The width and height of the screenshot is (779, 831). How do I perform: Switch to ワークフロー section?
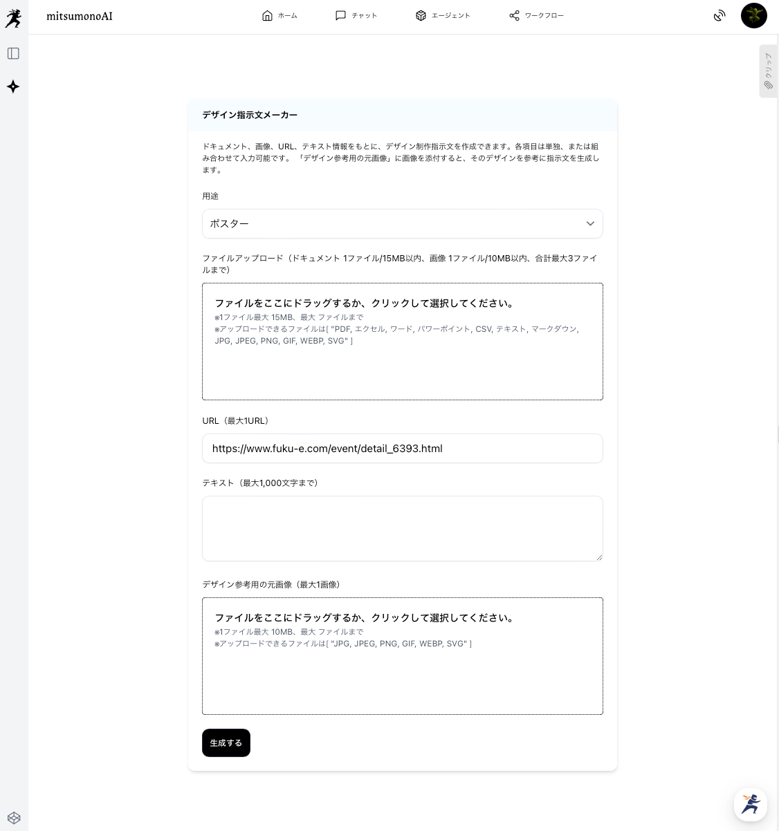[x=536, y=16]
